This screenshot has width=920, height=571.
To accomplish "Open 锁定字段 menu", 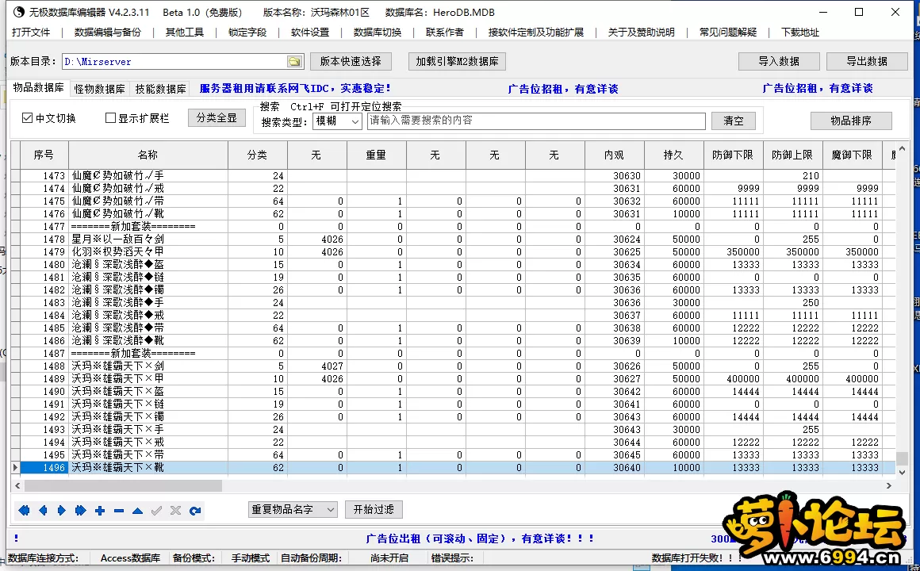I will tap(247, 33).
